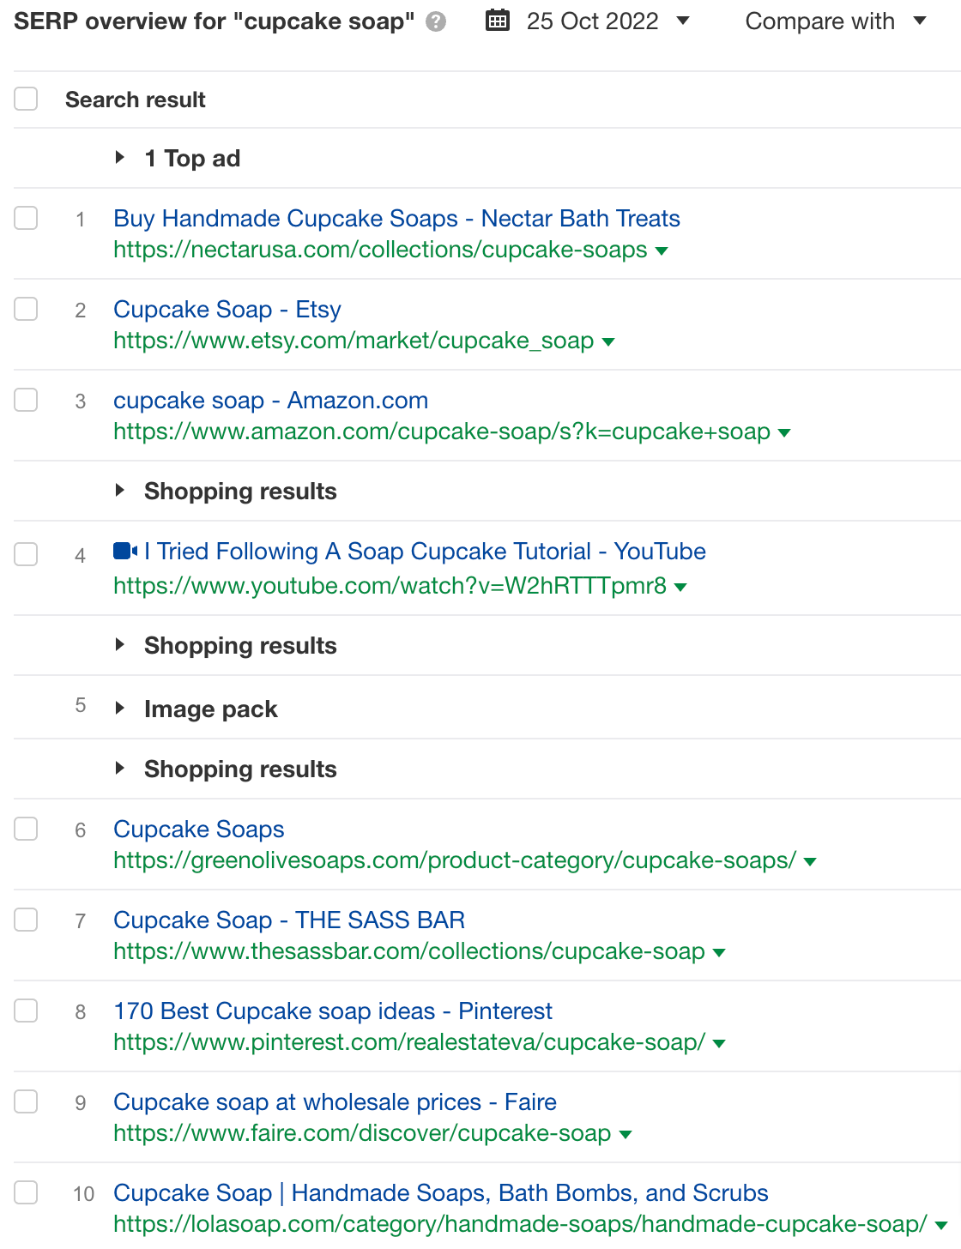Click the Cupcake Soap - THE SASS BAR link
This screenshot has height=1249, width=961.
coord(289,920)
